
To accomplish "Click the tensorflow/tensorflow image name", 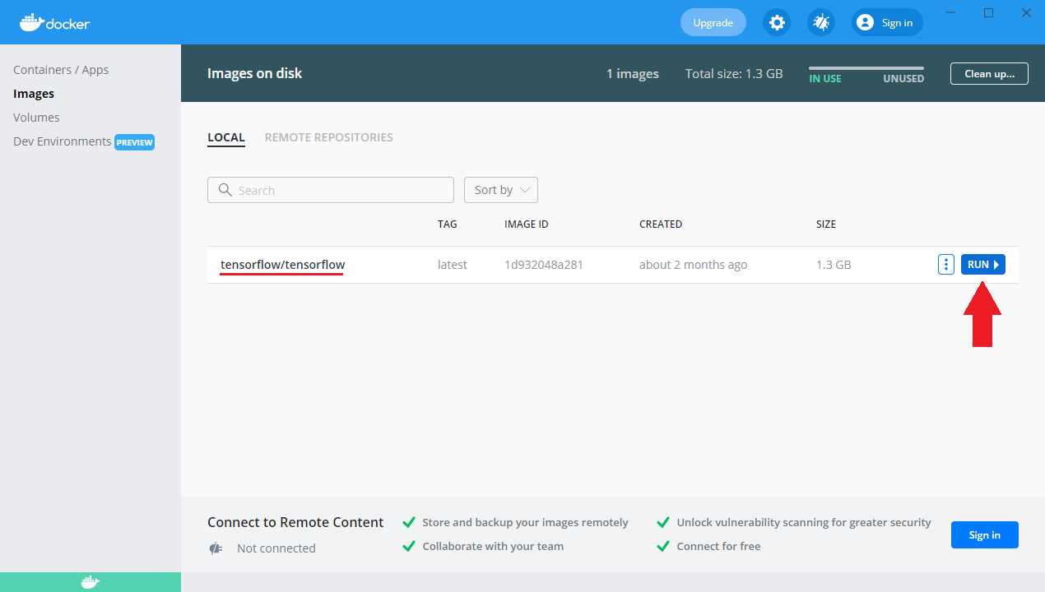I will pyautogui.click(x=282, y=265).
